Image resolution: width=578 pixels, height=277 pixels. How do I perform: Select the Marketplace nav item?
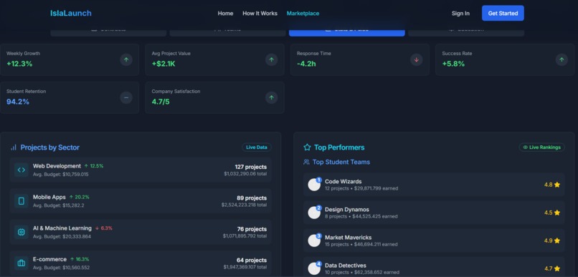click(303, 14)
